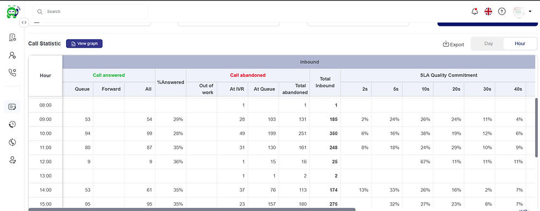Open the document report sidebar icon

point(12,37)
